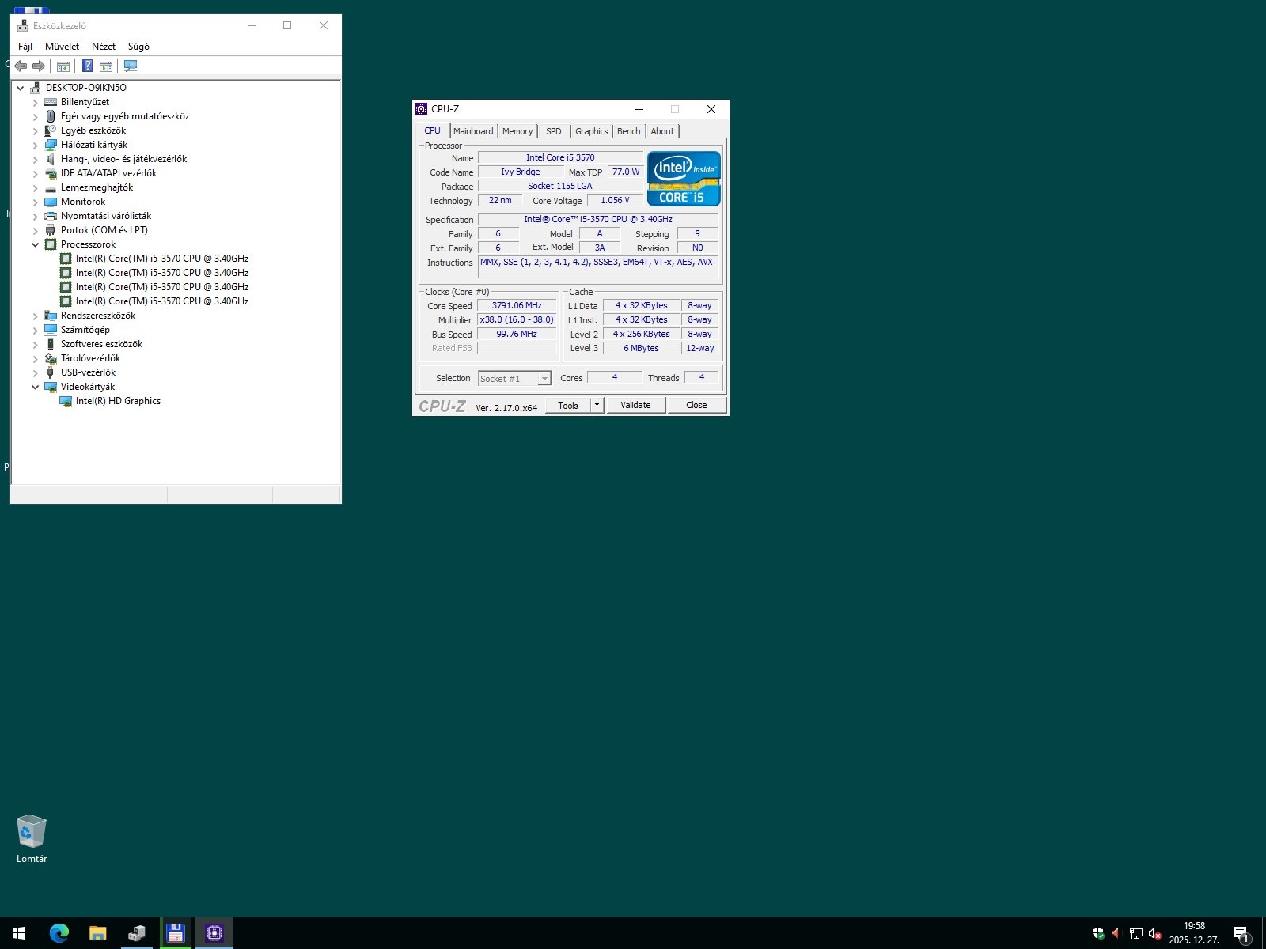Open the notification center icon
The width and height of the screenshot is (1266, 949).
point(1242,934)
